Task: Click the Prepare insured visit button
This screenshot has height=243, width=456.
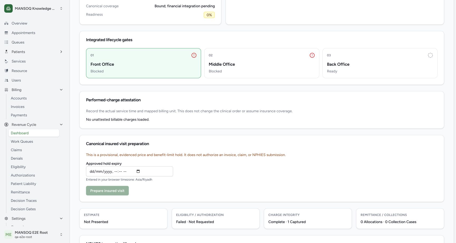Action: tap(107, 191)
